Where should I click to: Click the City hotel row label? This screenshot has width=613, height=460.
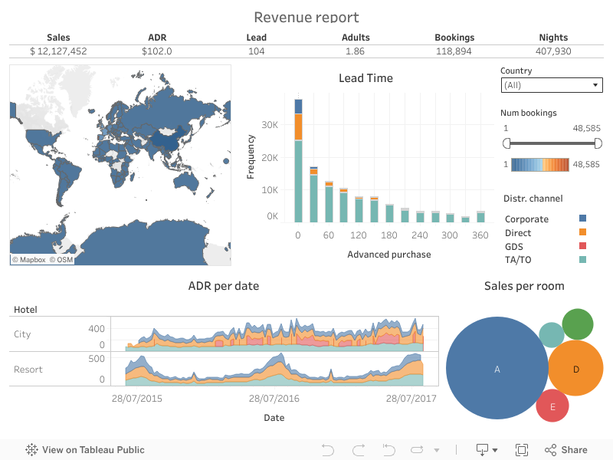pyautogui.click(x=22, y=334)
